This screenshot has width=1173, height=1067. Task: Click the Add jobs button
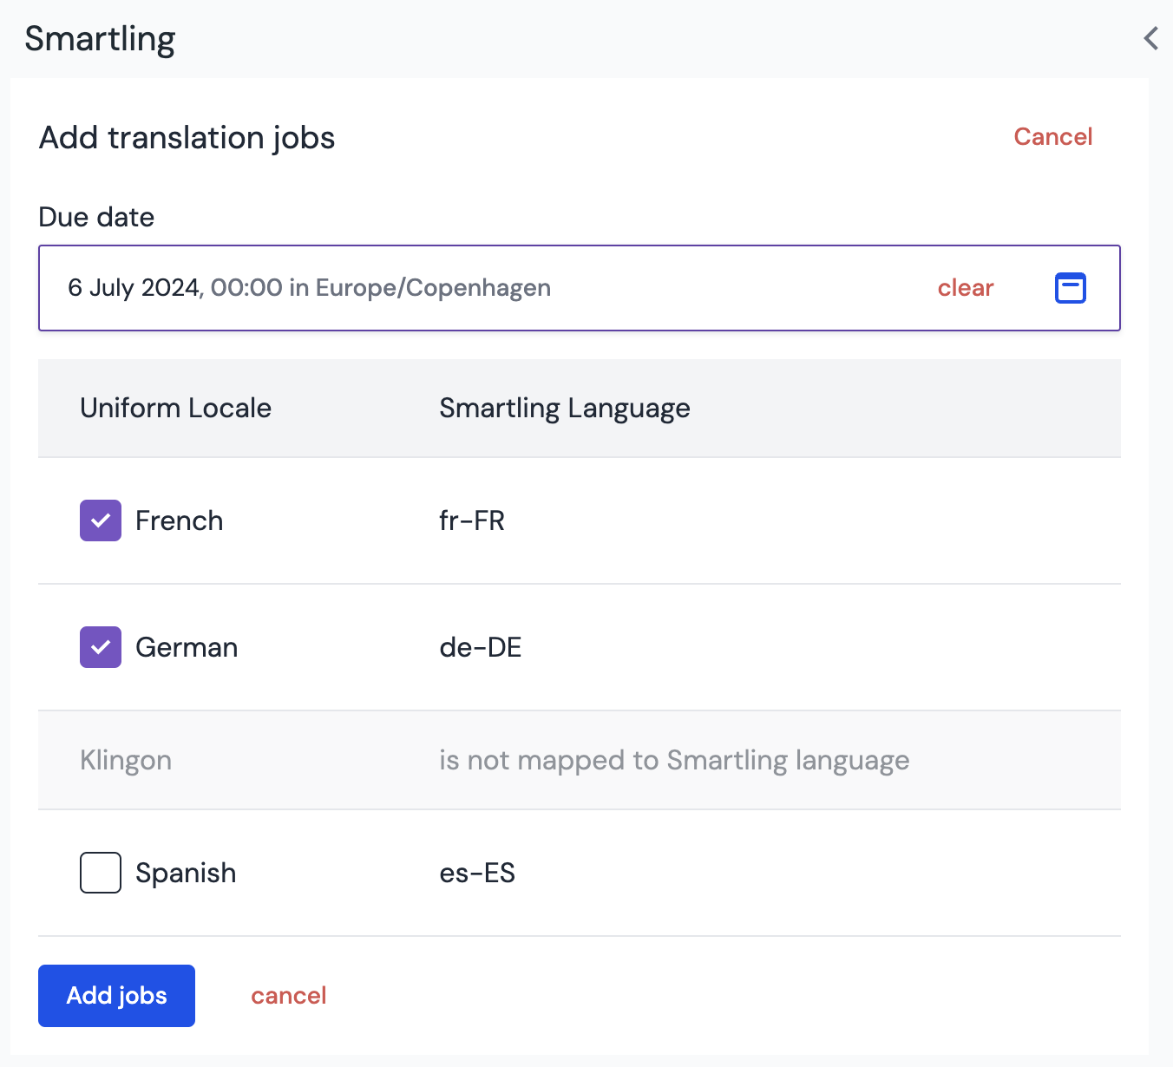116,996
